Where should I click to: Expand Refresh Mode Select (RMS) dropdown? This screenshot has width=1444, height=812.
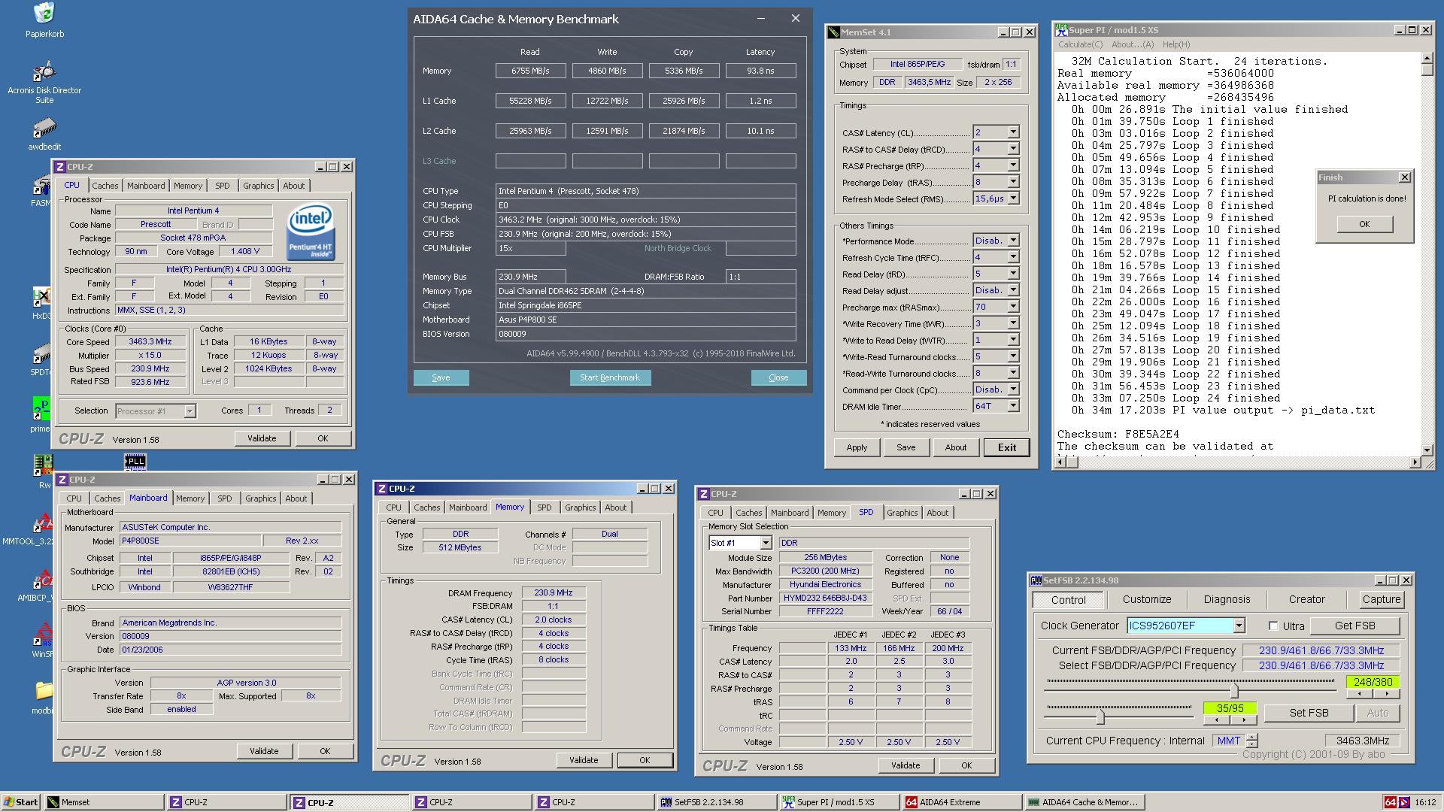1013,198
